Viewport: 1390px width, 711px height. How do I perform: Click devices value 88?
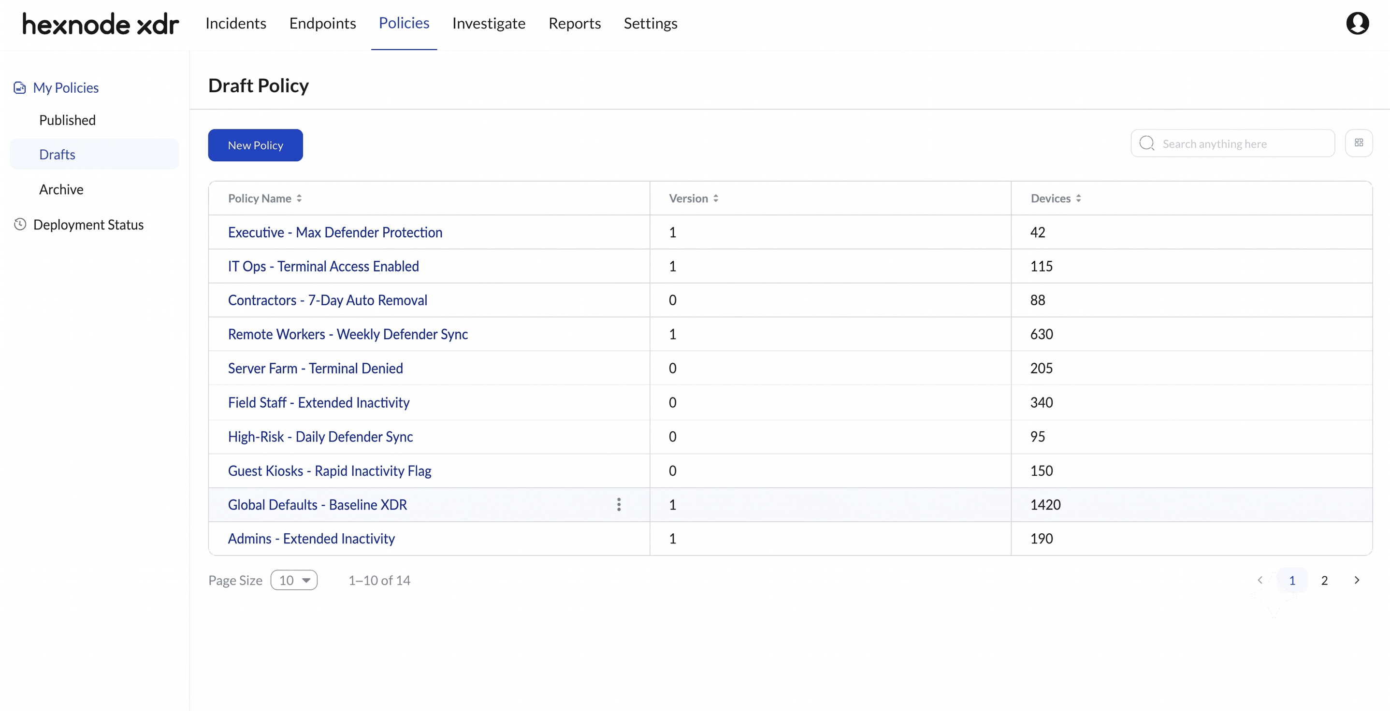point(1038,300)
